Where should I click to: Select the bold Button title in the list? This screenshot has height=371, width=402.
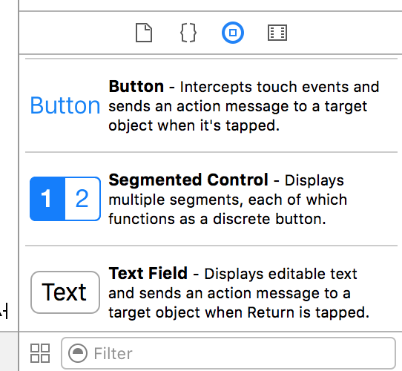click(x=136, y=87)
